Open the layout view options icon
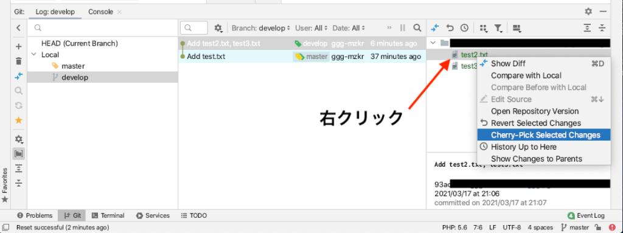The image size is (623, 233). tap(517, 28)
